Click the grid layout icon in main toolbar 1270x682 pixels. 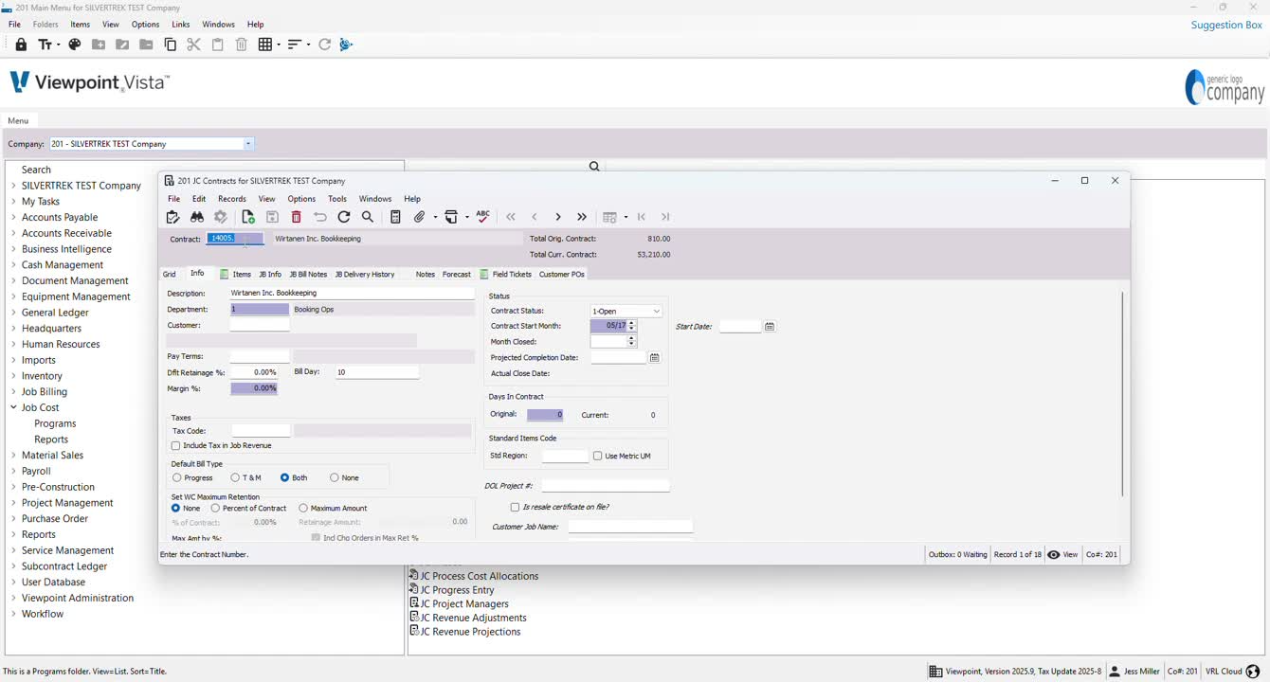click(265, 45)
